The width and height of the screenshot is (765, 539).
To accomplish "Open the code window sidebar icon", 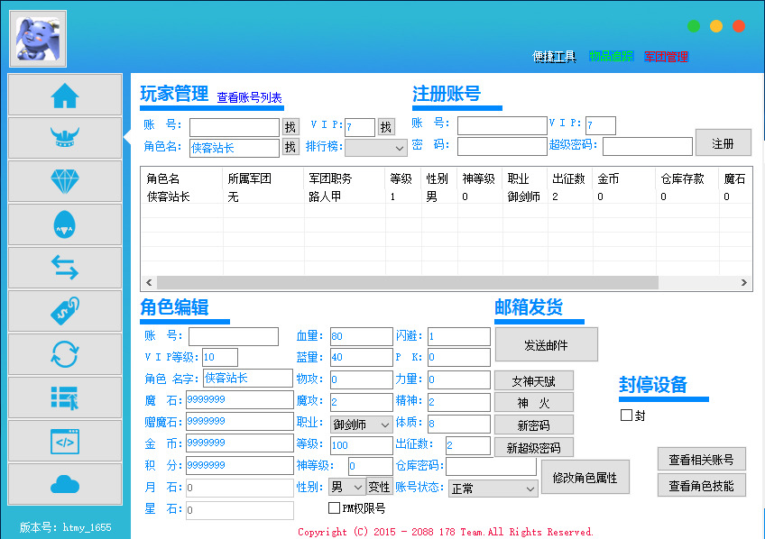I will tap(65, 441).
